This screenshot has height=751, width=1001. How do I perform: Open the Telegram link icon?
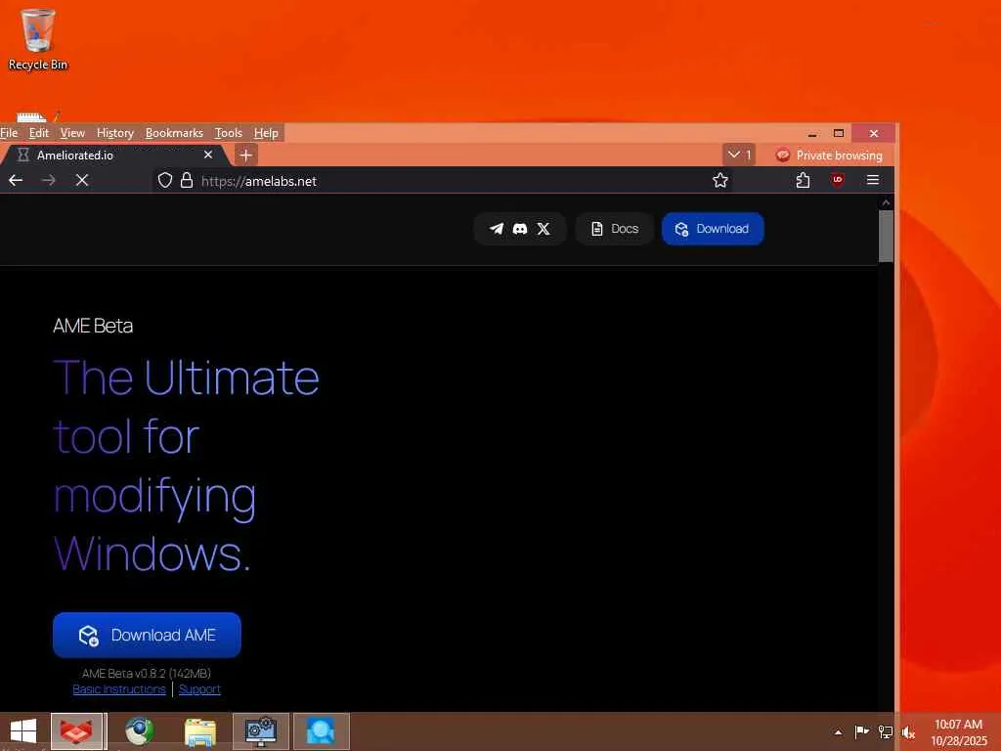497,229
